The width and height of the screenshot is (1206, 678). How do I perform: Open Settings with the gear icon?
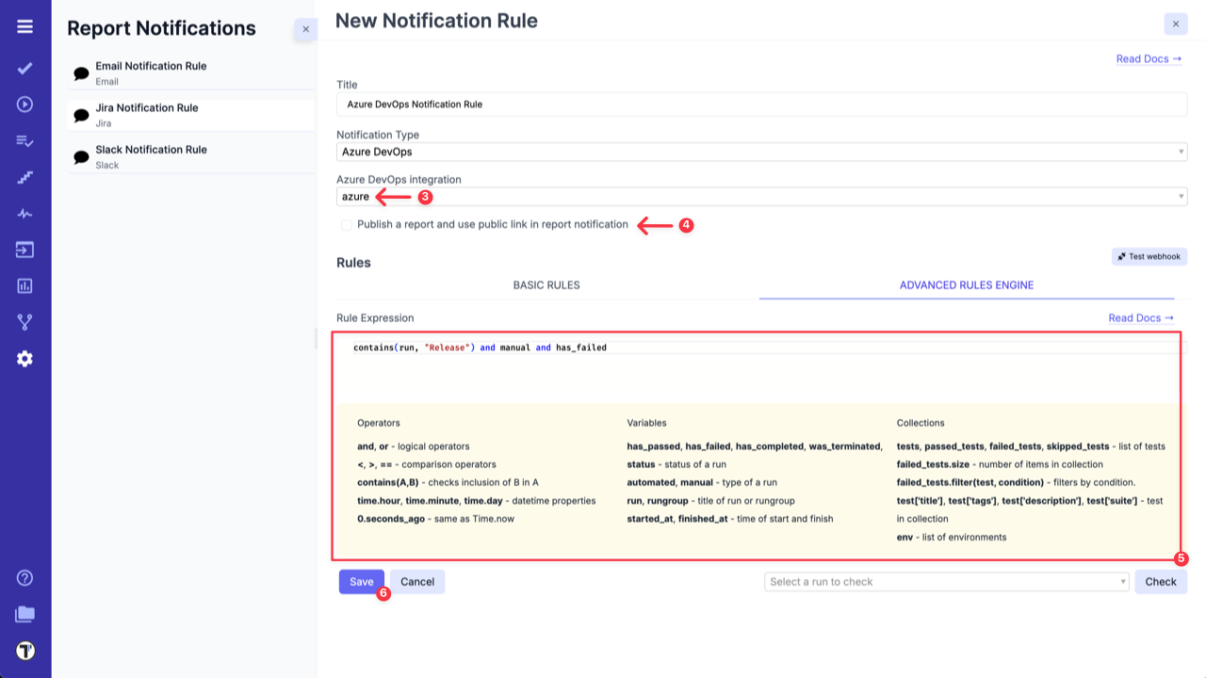24,357
